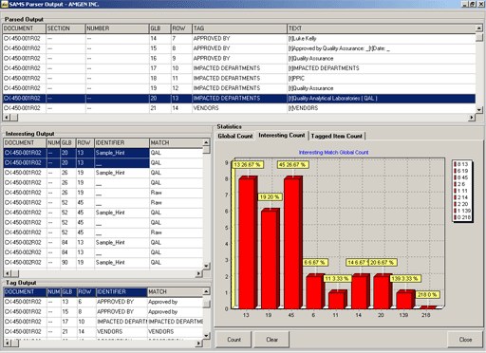
Task: Select the row with text PPIC
Action: pos(239,78)
